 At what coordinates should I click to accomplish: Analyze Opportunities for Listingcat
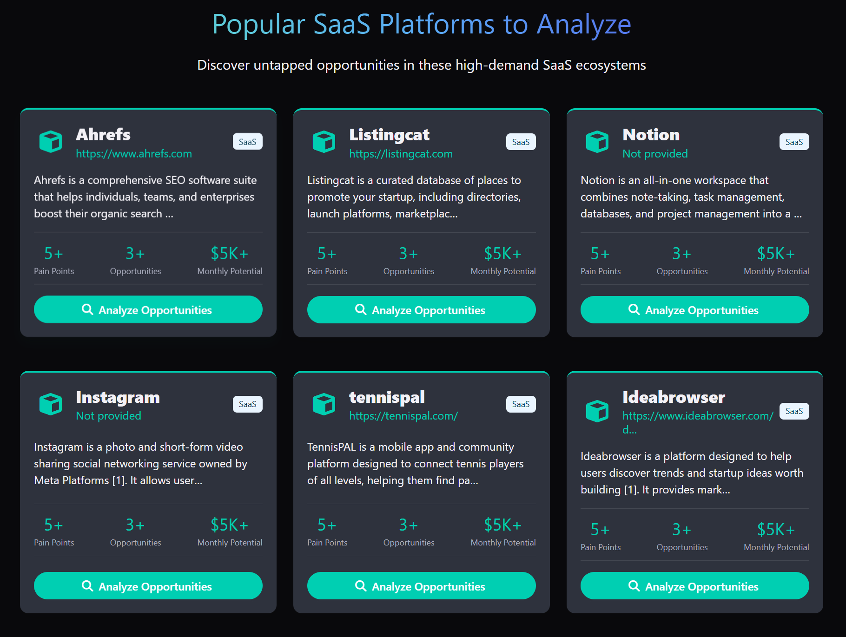coord(422,309)
